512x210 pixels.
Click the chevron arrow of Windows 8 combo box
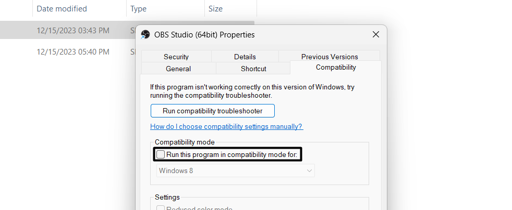click(x=309, y=170)
